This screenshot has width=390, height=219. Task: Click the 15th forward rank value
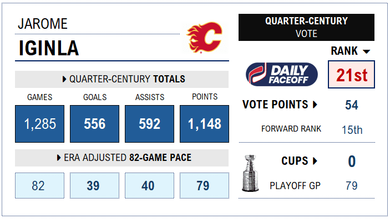point(352,130)
